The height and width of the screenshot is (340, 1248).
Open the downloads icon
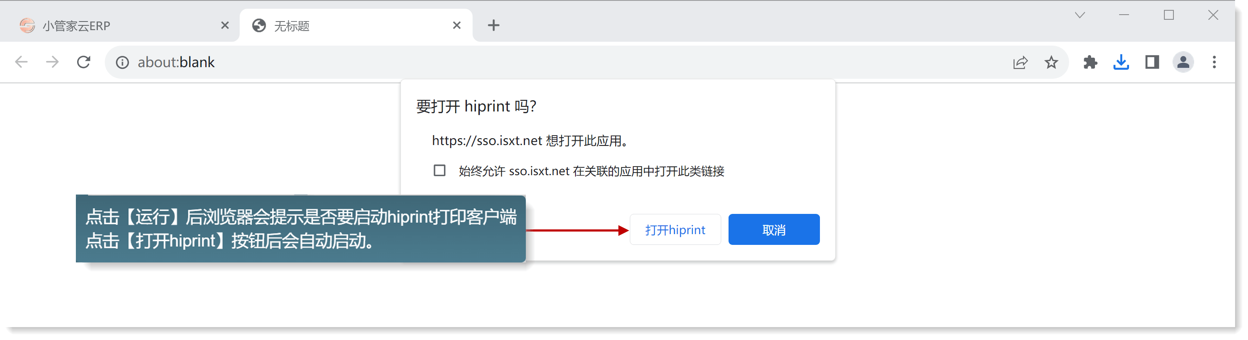pos(1121,62)
